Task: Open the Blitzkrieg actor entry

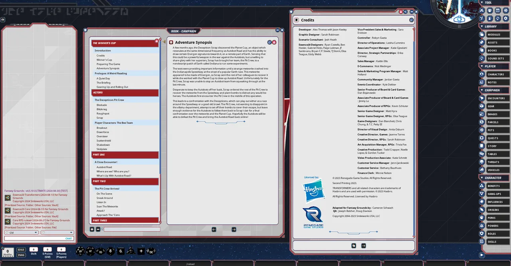Action: point(102,109)
